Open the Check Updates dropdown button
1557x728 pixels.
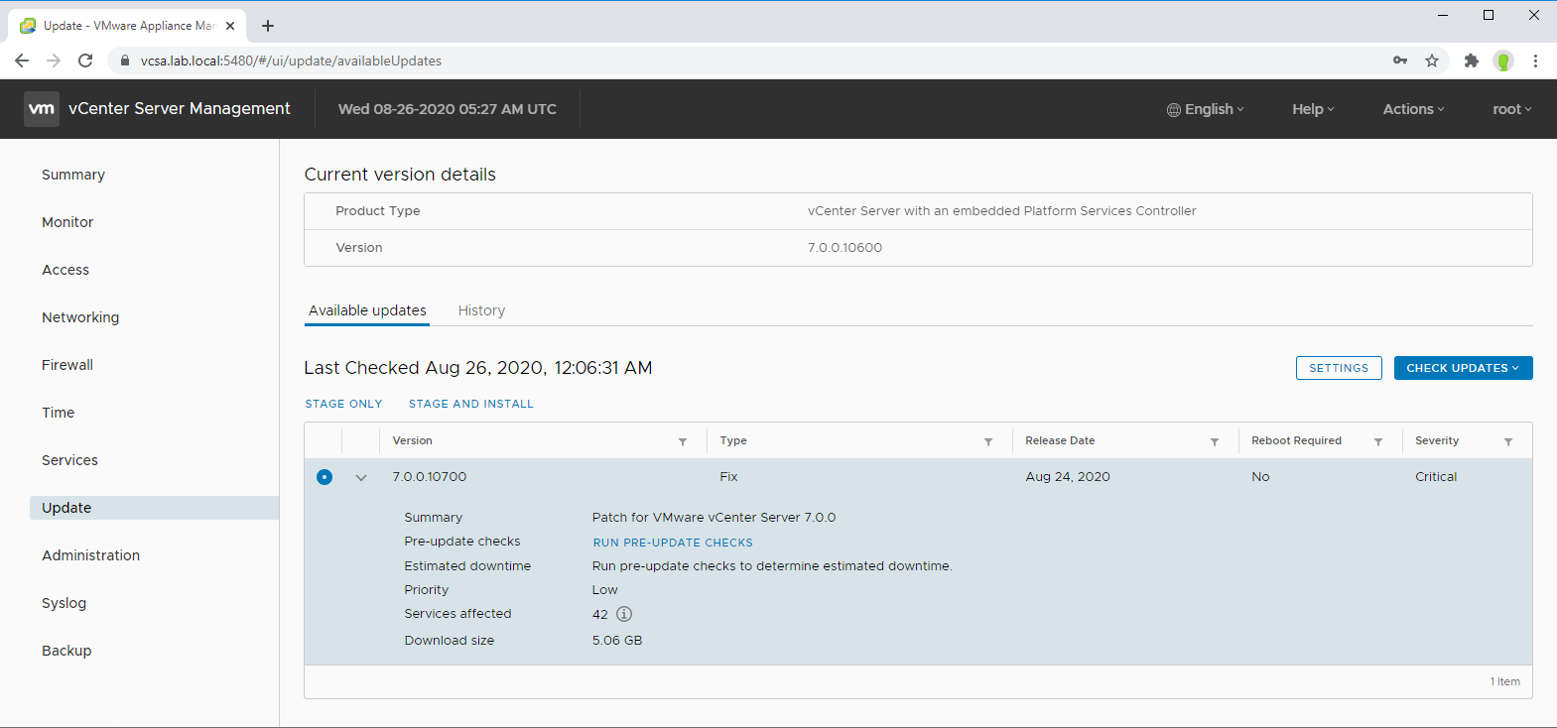point(1463,368)
